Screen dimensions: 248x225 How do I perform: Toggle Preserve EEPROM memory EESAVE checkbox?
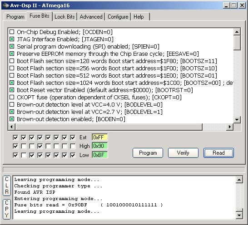click(x=12, y=54)
